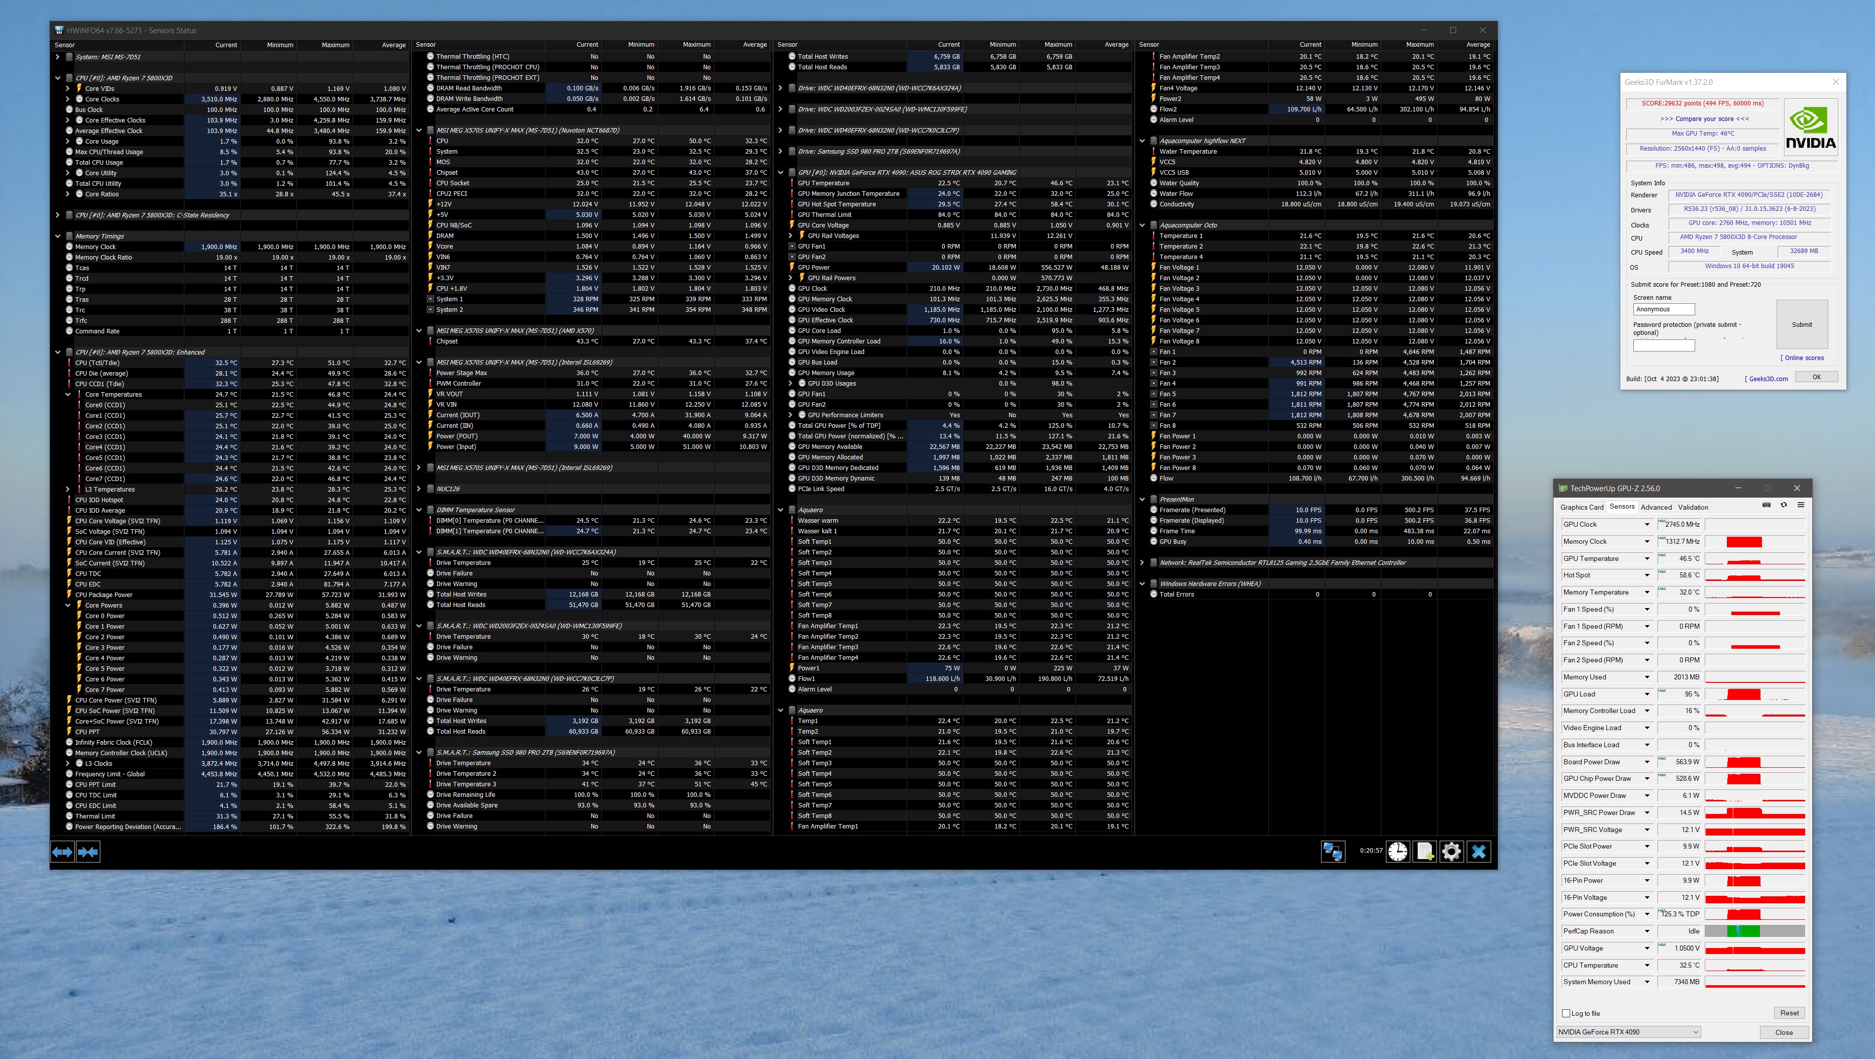Enable the Log to file checkbox
Screen dimensions: 1875x1059
click(x=1567, y=1013)
